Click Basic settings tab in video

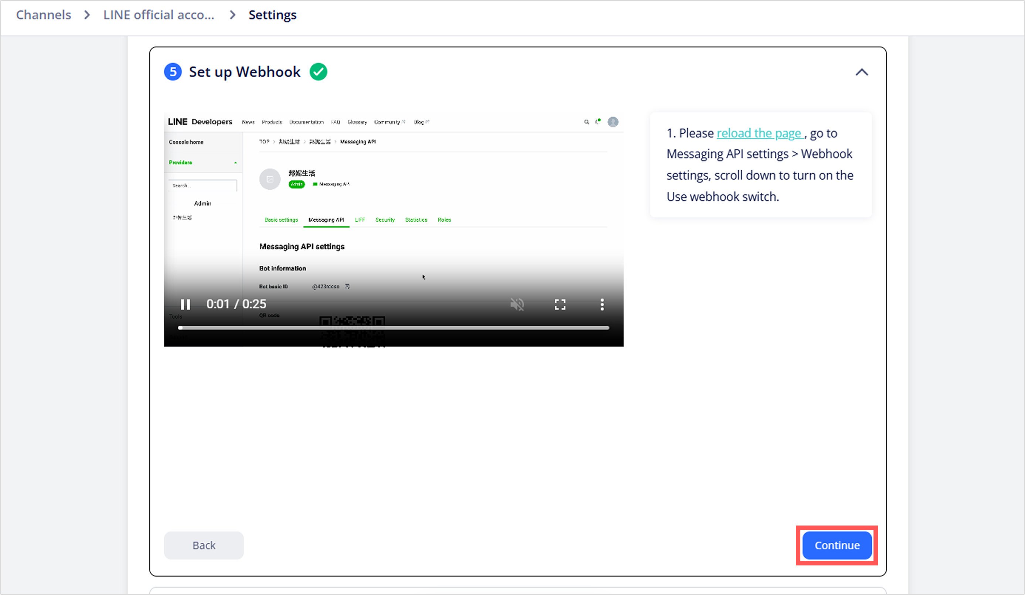pos(281,220)
